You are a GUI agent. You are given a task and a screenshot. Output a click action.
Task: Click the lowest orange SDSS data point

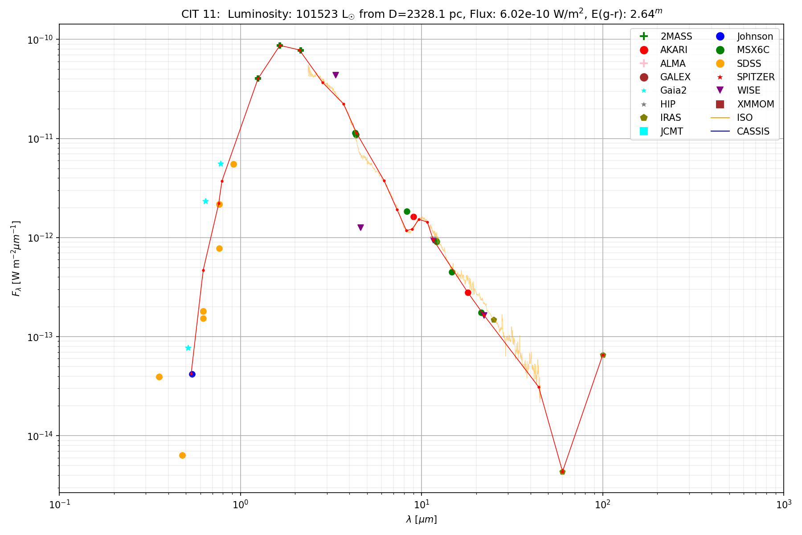tap(182, 455)
